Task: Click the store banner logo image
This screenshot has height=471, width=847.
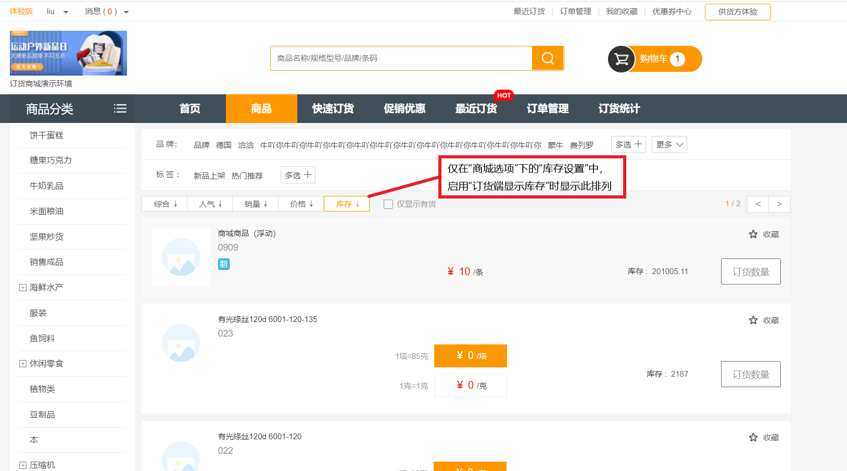Action: pos(68,53)
